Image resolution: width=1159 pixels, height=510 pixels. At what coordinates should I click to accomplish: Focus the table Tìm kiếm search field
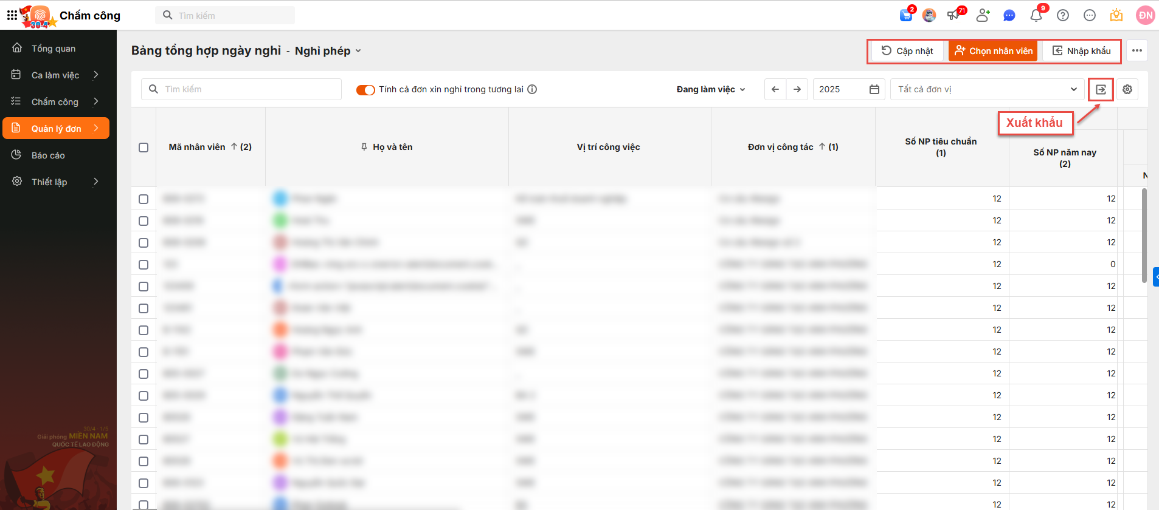click(241, 89)
